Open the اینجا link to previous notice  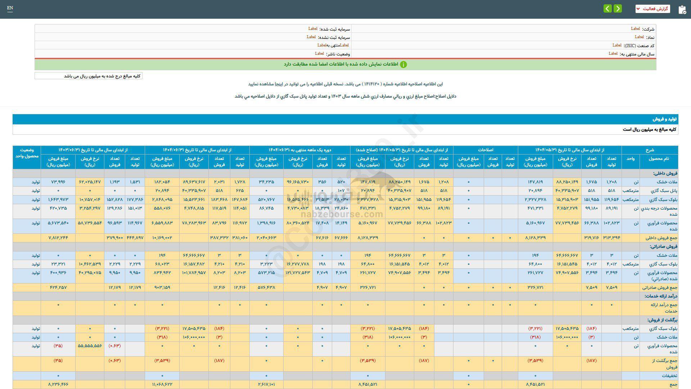(279, 84)
